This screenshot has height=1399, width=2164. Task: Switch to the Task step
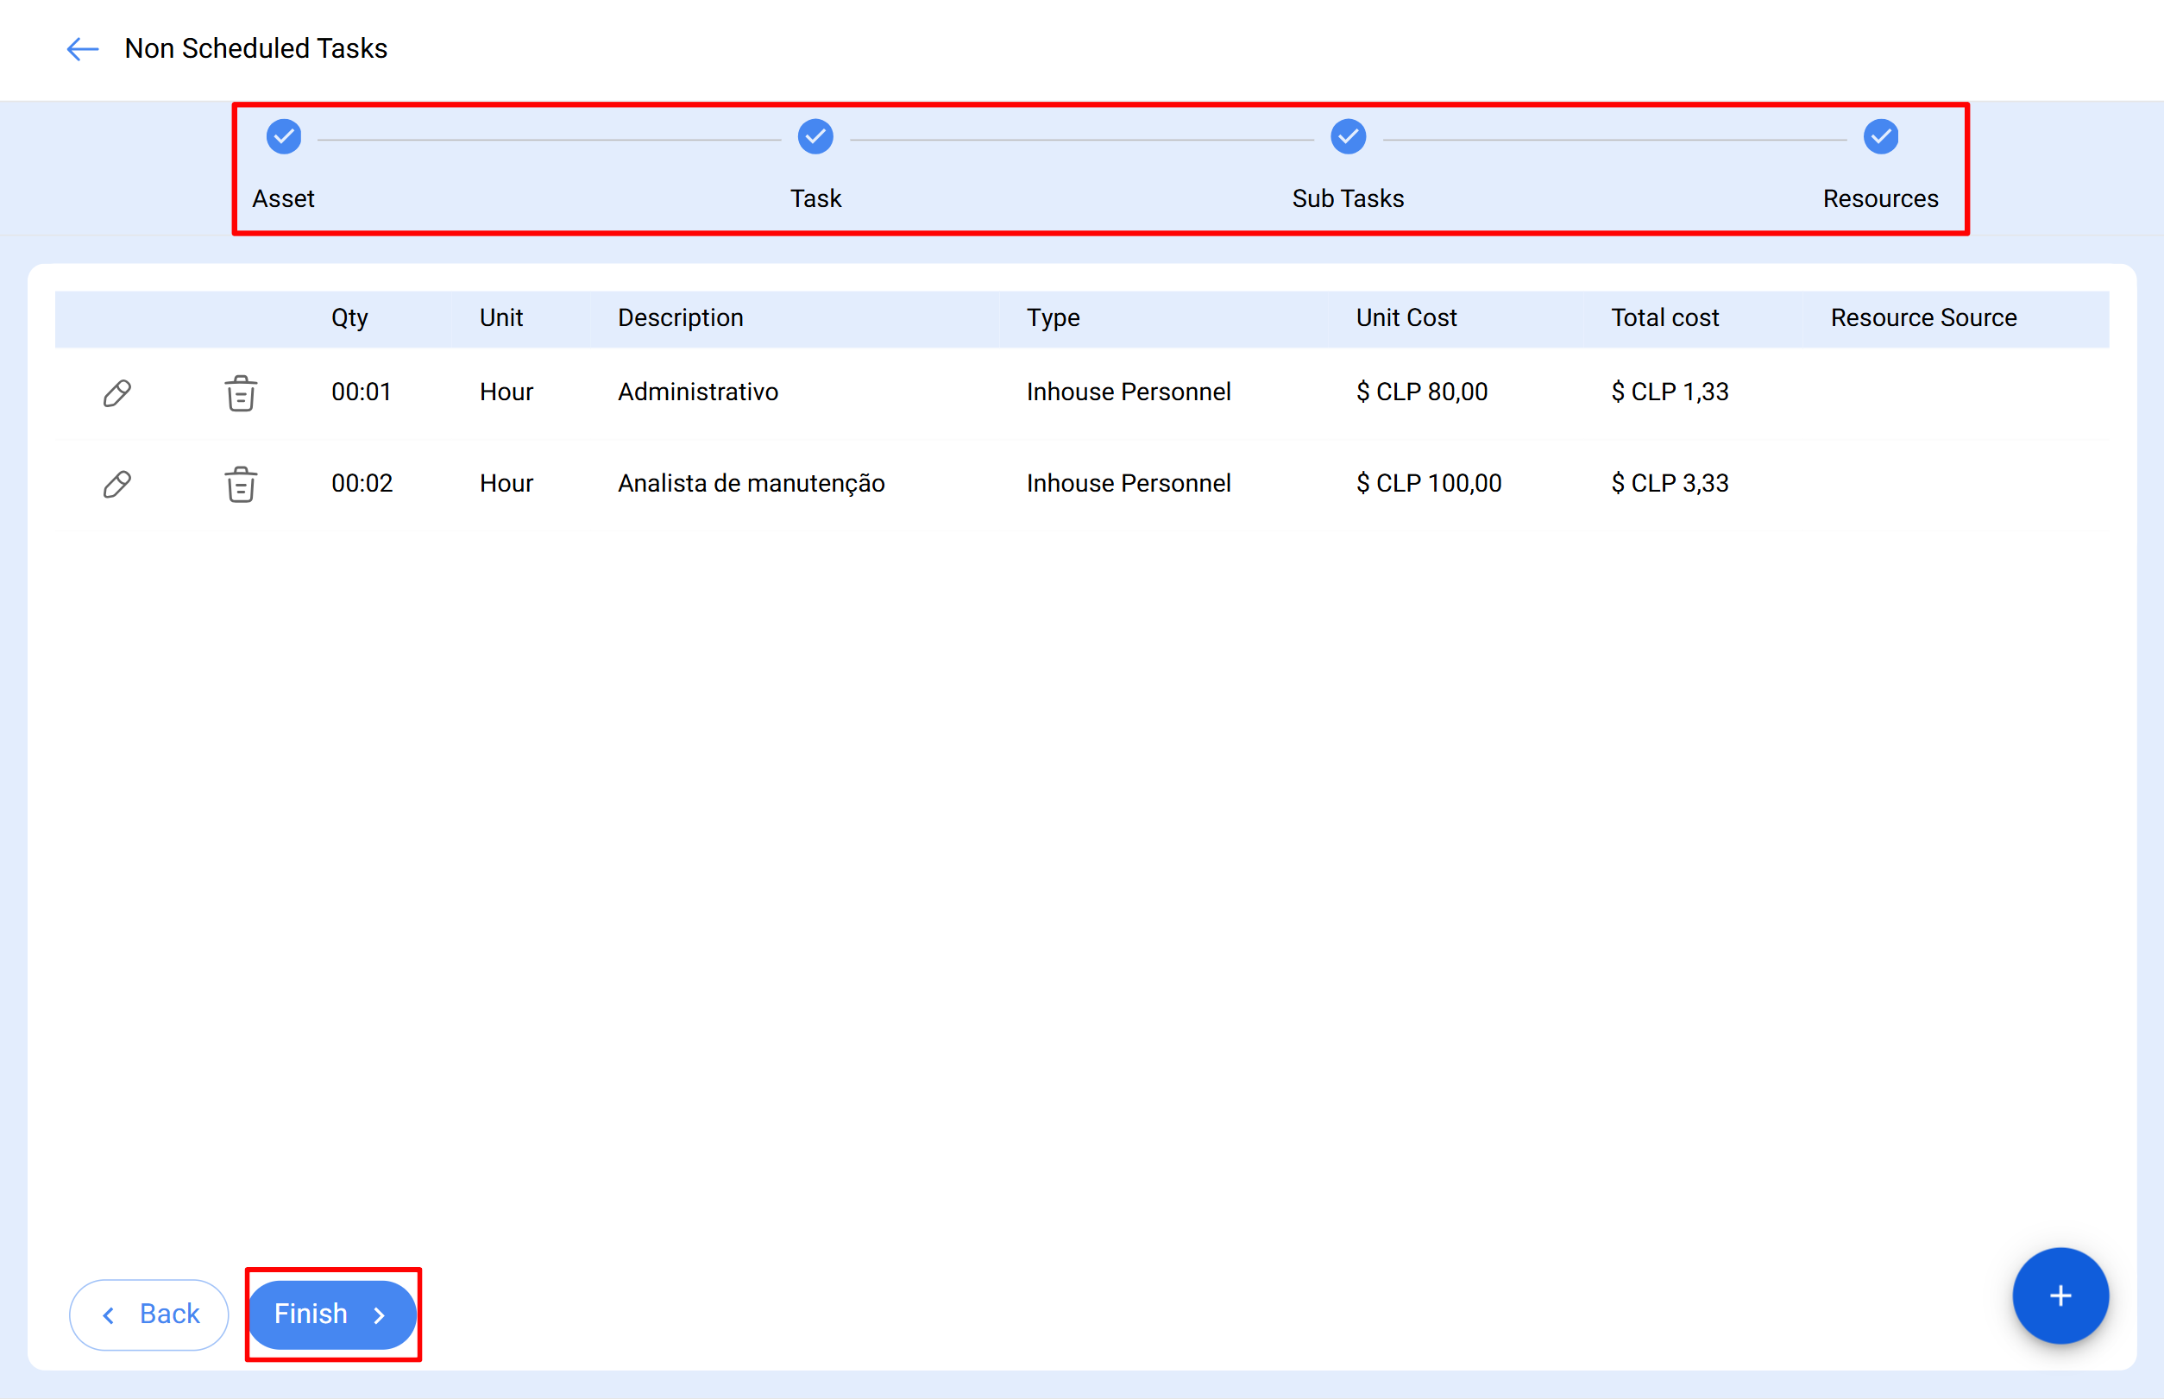pyautogui.click(x=815, y=198)
